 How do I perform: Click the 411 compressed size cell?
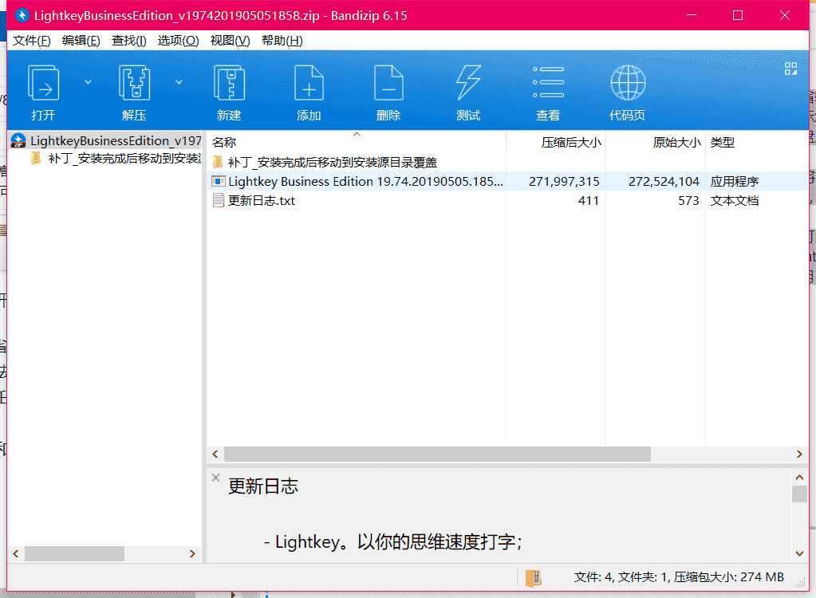589,201
